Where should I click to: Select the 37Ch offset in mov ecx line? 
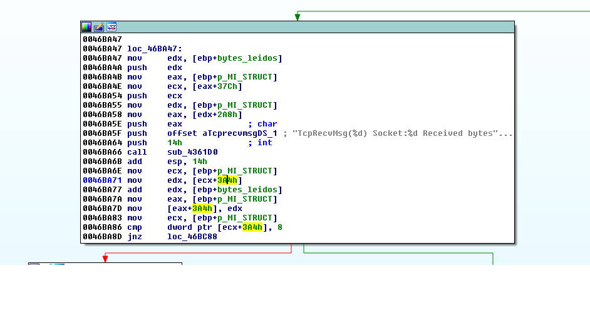pyautogui.click(x=227, y=86)
